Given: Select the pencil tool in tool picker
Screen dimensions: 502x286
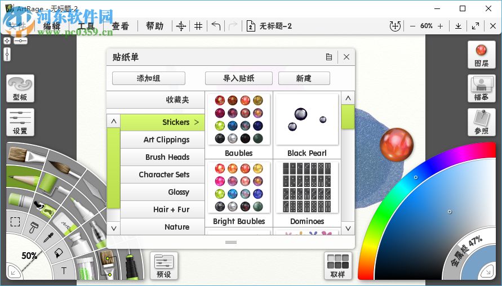Looking at the screenshot, I should tap(23, 178).
